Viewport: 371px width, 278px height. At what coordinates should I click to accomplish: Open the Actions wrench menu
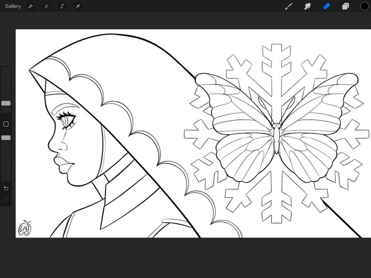(30, 6)
